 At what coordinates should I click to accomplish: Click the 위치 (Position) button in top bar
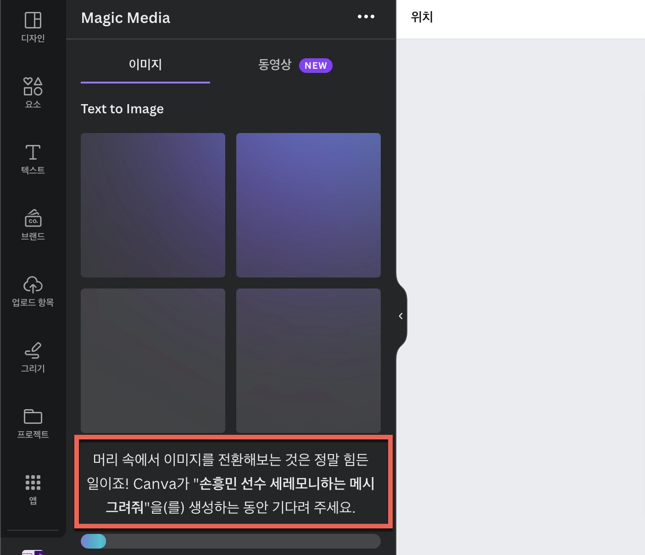(422, 17)
